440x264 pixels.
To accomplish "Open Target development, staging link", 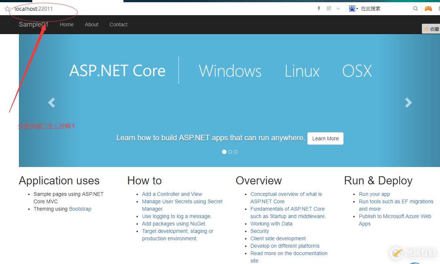I will click(x=178, y=235).
